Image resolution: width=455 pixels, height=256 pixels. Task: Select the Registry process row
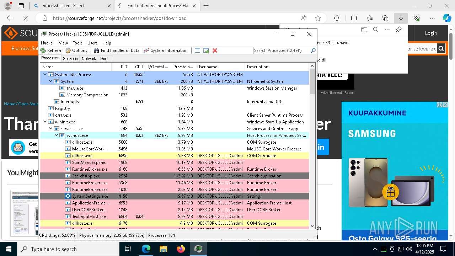[175, 108]
